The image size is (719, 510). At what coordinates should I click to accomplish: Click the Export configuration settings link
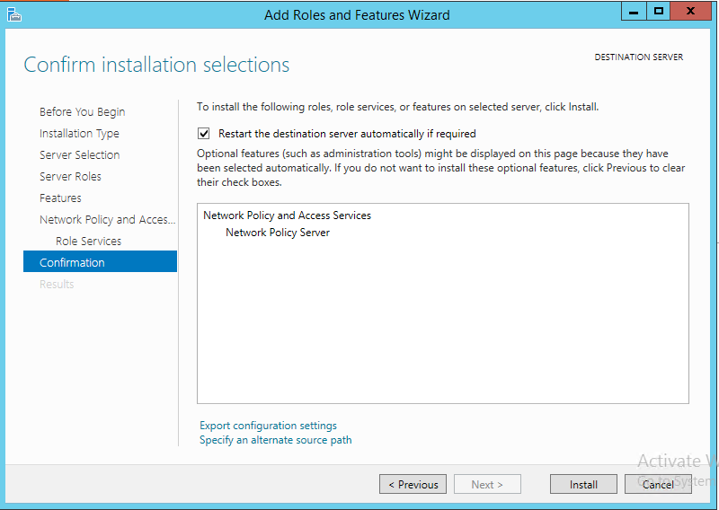pyautogui.click(x=268, y=426)
